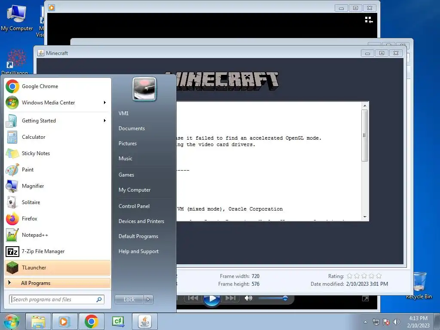Open Getting Started in Start menu
440x330 pixels.
click(58, 121)
